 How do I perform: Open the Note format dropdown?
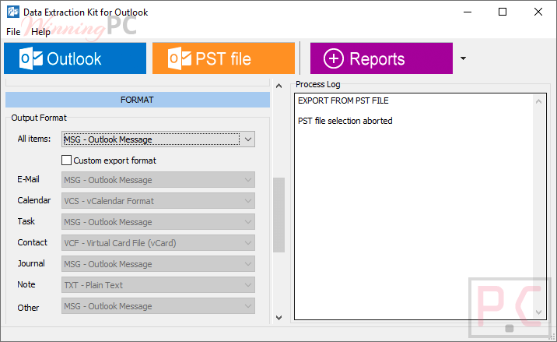pos(158,284)
